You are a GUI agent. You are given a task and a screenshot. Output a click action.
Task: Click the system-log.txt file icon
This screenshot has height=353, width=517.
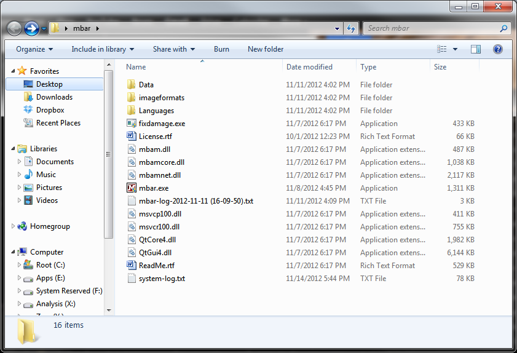point(131,279)
